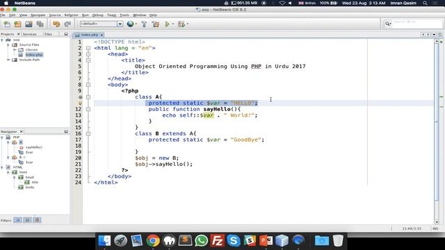Select the title node in Navigator
The image size is (445, 250).
click(35, 182)
